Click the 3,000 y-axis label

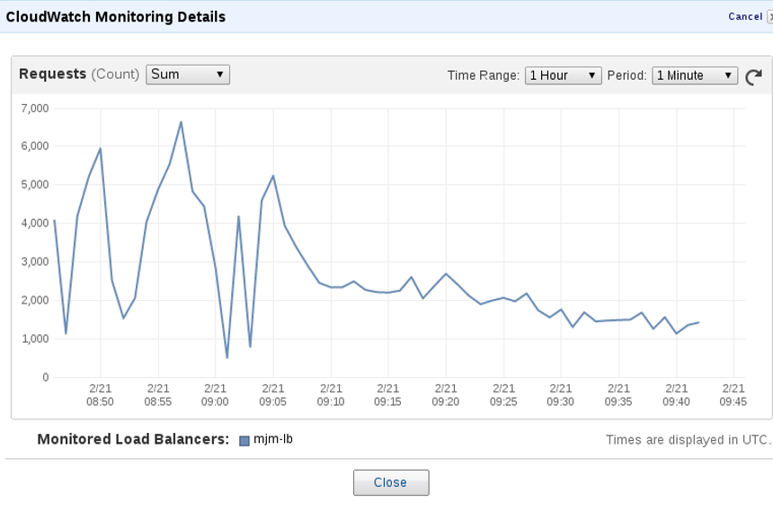pos(35,261)
